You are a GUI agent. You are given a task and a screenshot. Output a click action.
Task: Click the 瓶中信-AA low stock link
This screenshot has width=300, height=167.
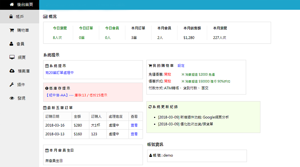(57, 95)
